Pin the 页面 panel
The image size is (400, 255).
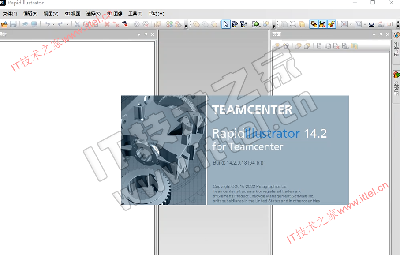381,34
